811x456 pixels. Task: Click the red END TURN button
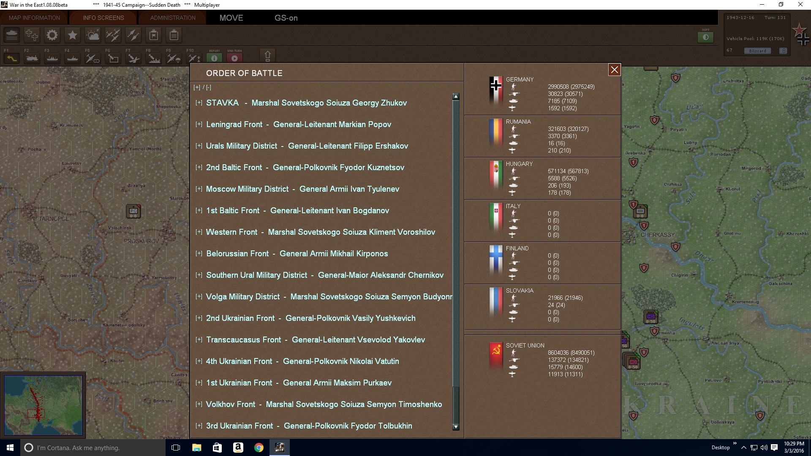tap(235, 58)
